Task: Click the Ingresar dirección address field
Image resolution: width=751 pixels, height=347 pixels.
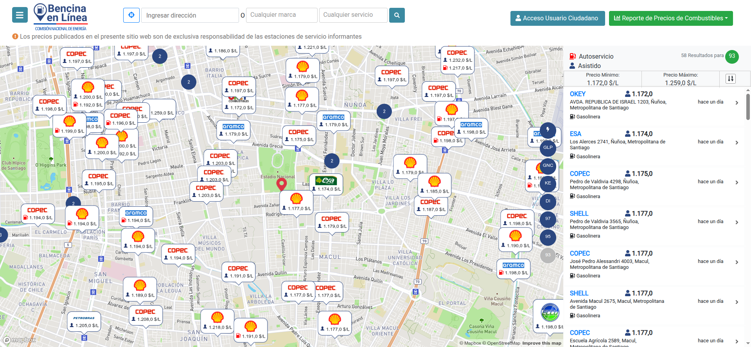Action: coord(190,15)
